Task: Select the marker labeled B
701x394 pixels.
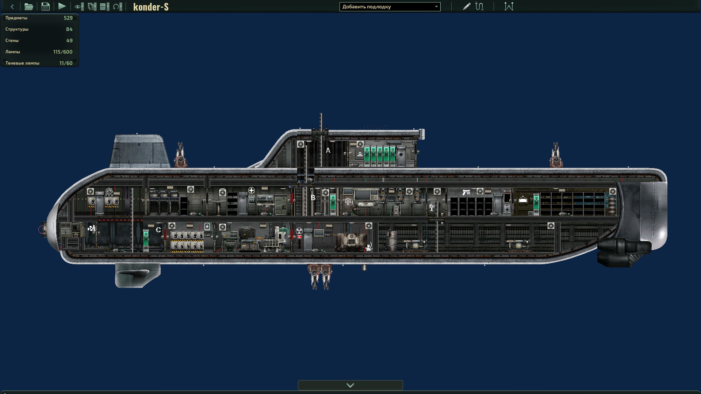Action: (313, 198)
